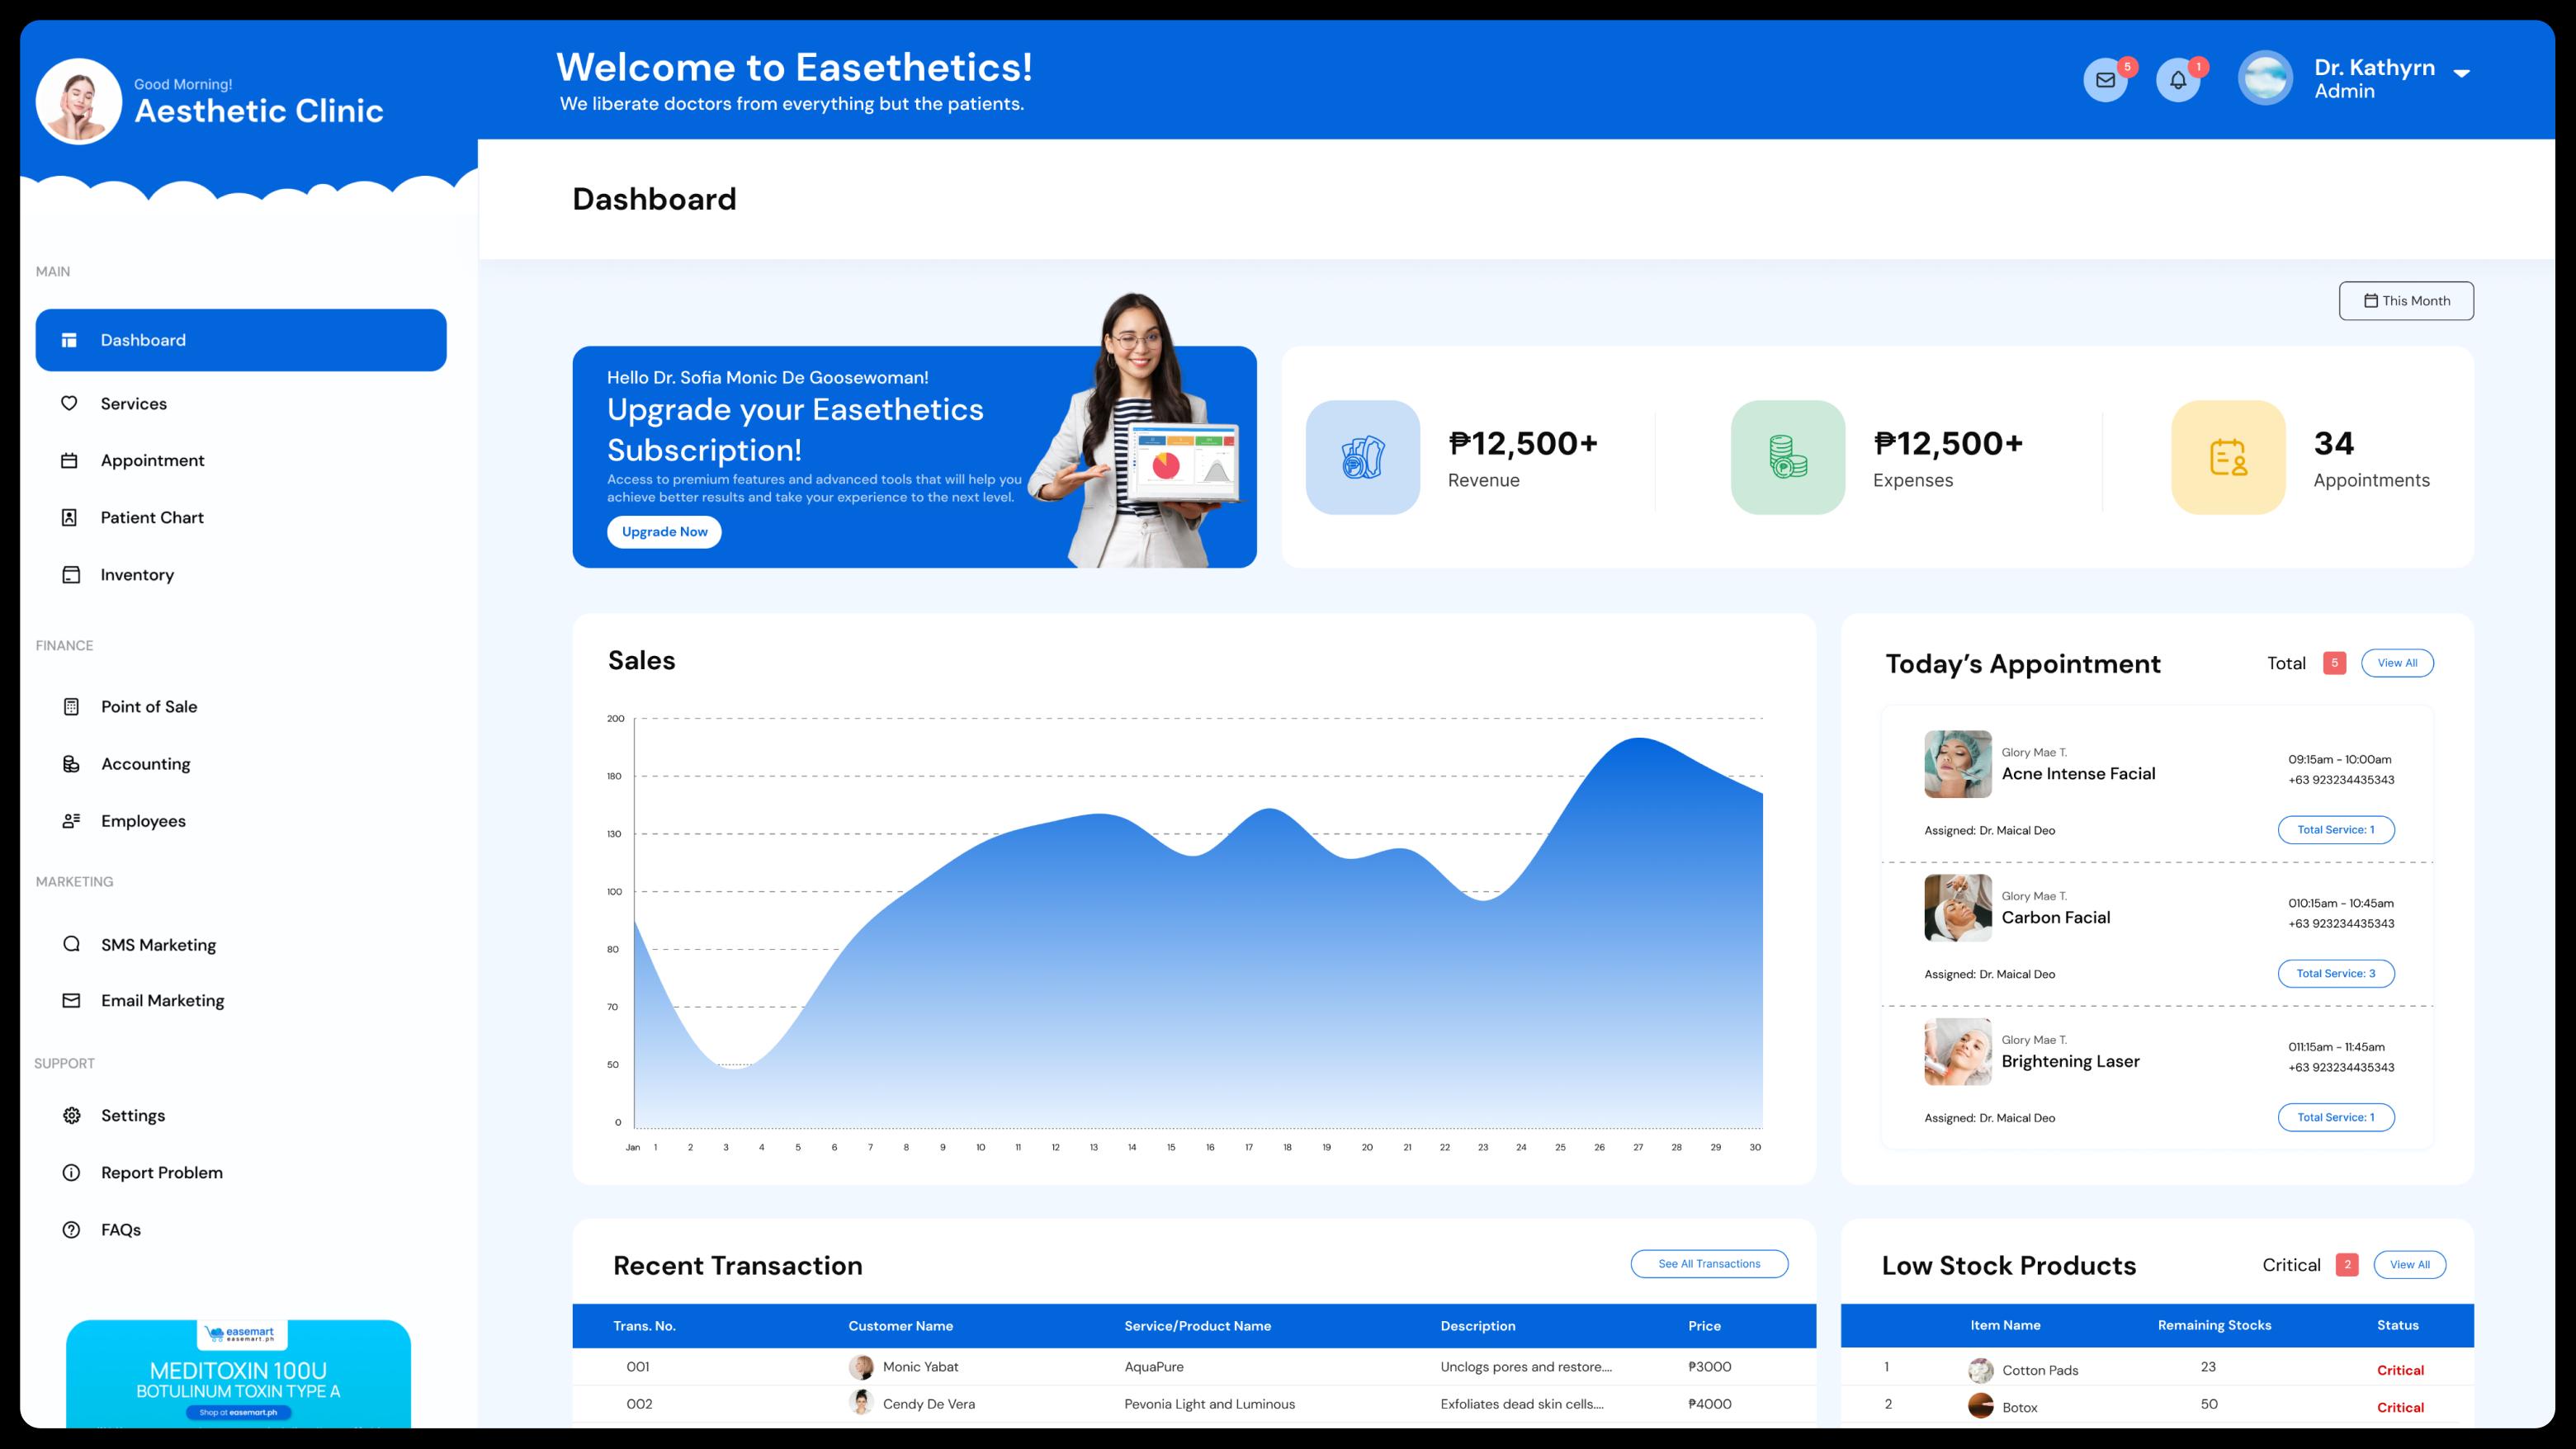
Task: Click the Acne Intense Facial thumbnail
Action: [1957, 764]
